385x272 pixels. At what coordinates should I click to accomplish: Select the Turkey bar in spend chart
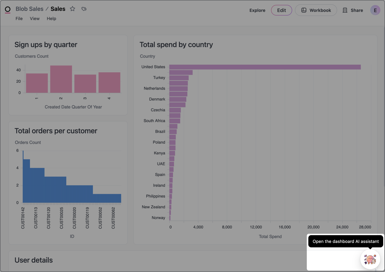coord(179,78)
